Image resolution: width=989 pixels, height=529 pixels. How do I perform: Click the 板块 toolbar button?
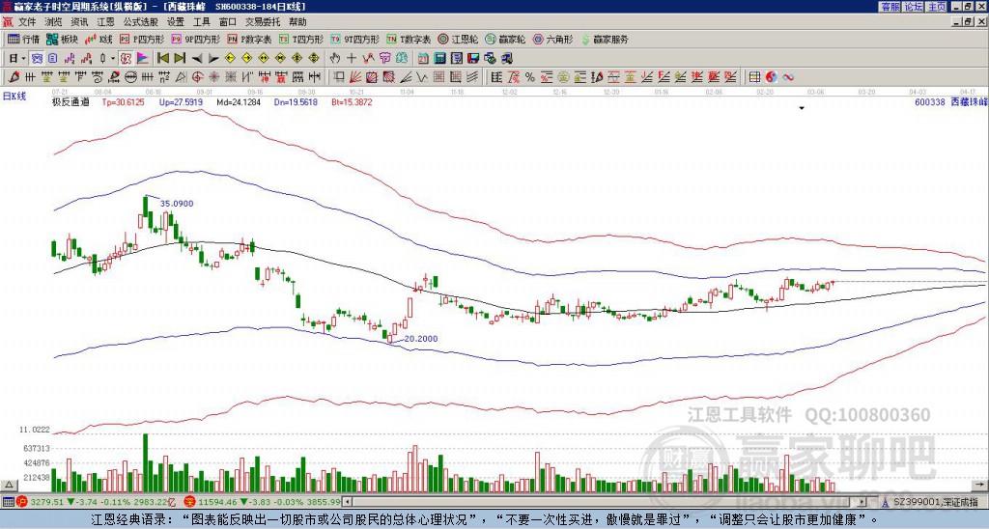tap(62, 39)
